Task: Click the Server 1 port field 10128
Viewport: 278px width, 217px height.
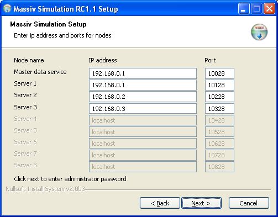Action: 219,85
